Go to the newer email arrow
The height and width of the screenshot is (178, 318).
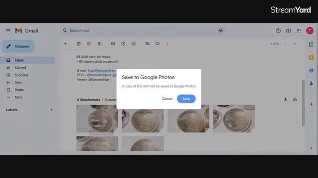point(286,44)
